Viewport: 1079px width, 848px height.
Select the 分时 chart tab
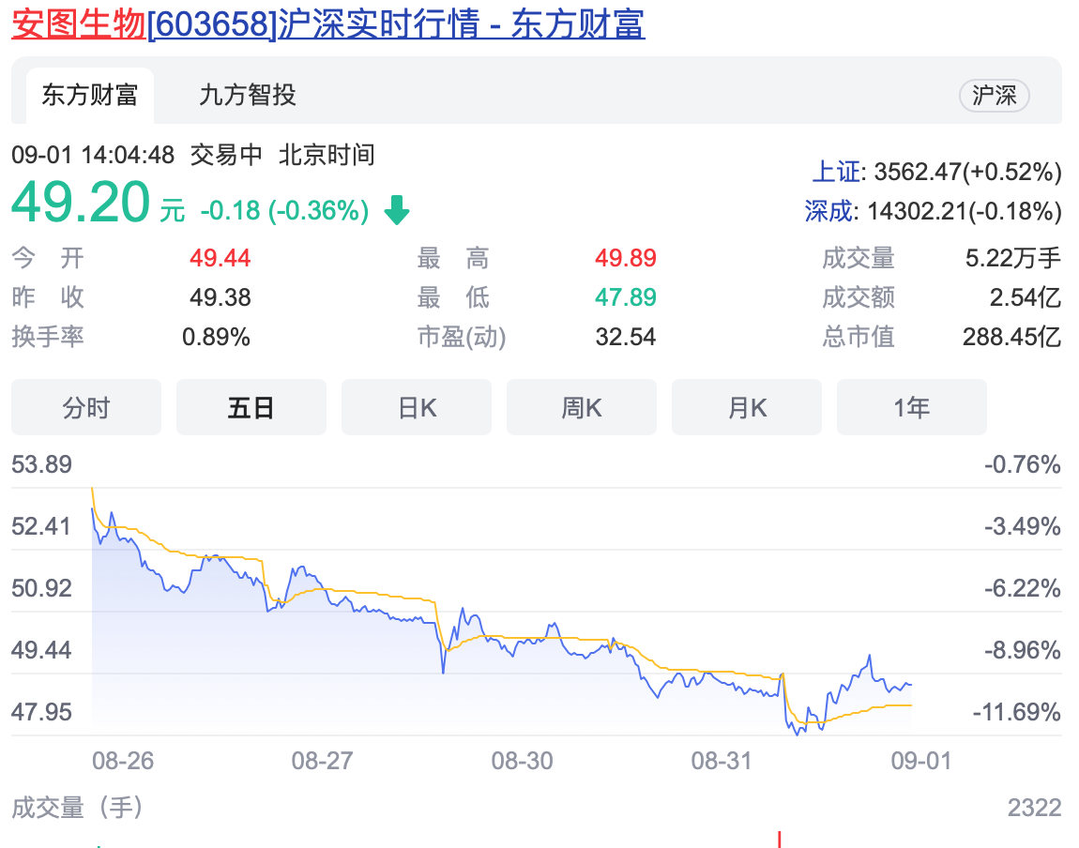(x=86, y=407)
